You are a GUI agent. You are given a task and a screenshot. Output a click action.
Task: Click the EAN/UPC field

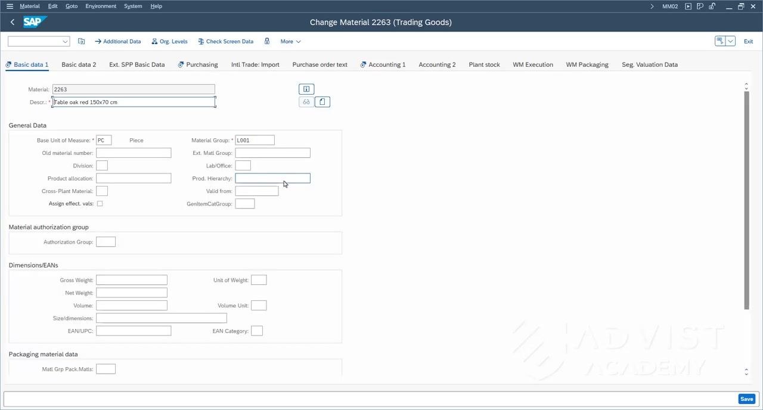point(134,331)
